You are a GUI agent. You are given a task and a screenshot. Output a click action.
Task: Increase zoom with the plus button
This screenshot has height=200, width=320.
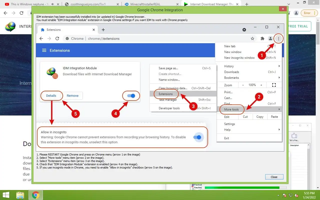point(261,85)
